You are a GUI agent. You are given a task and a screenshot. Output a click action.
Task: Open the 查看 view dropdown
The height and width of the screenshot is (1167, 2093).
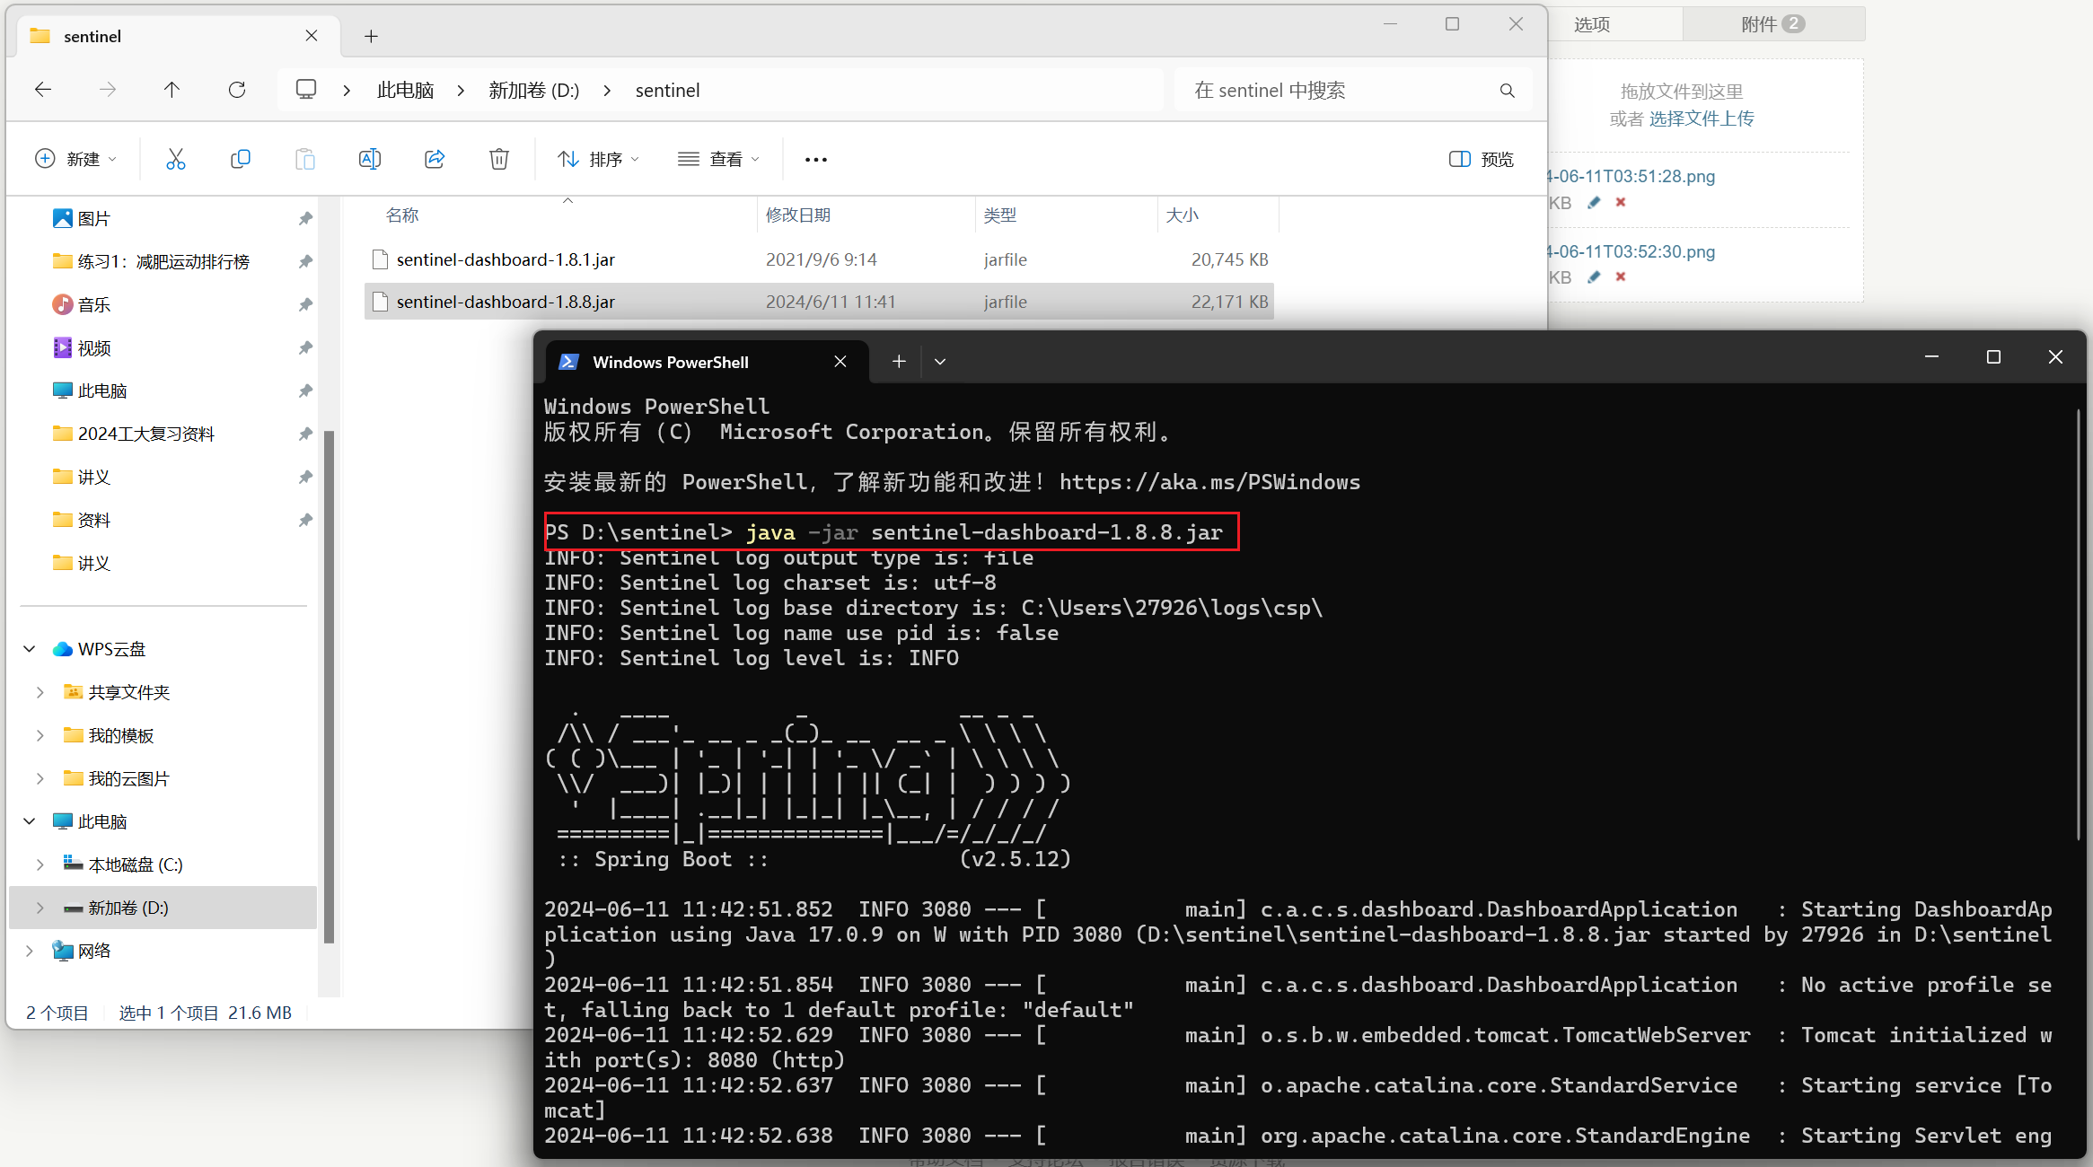coord(718,159)
